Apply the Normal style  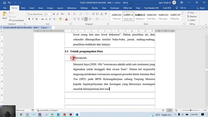pos(117,17)
